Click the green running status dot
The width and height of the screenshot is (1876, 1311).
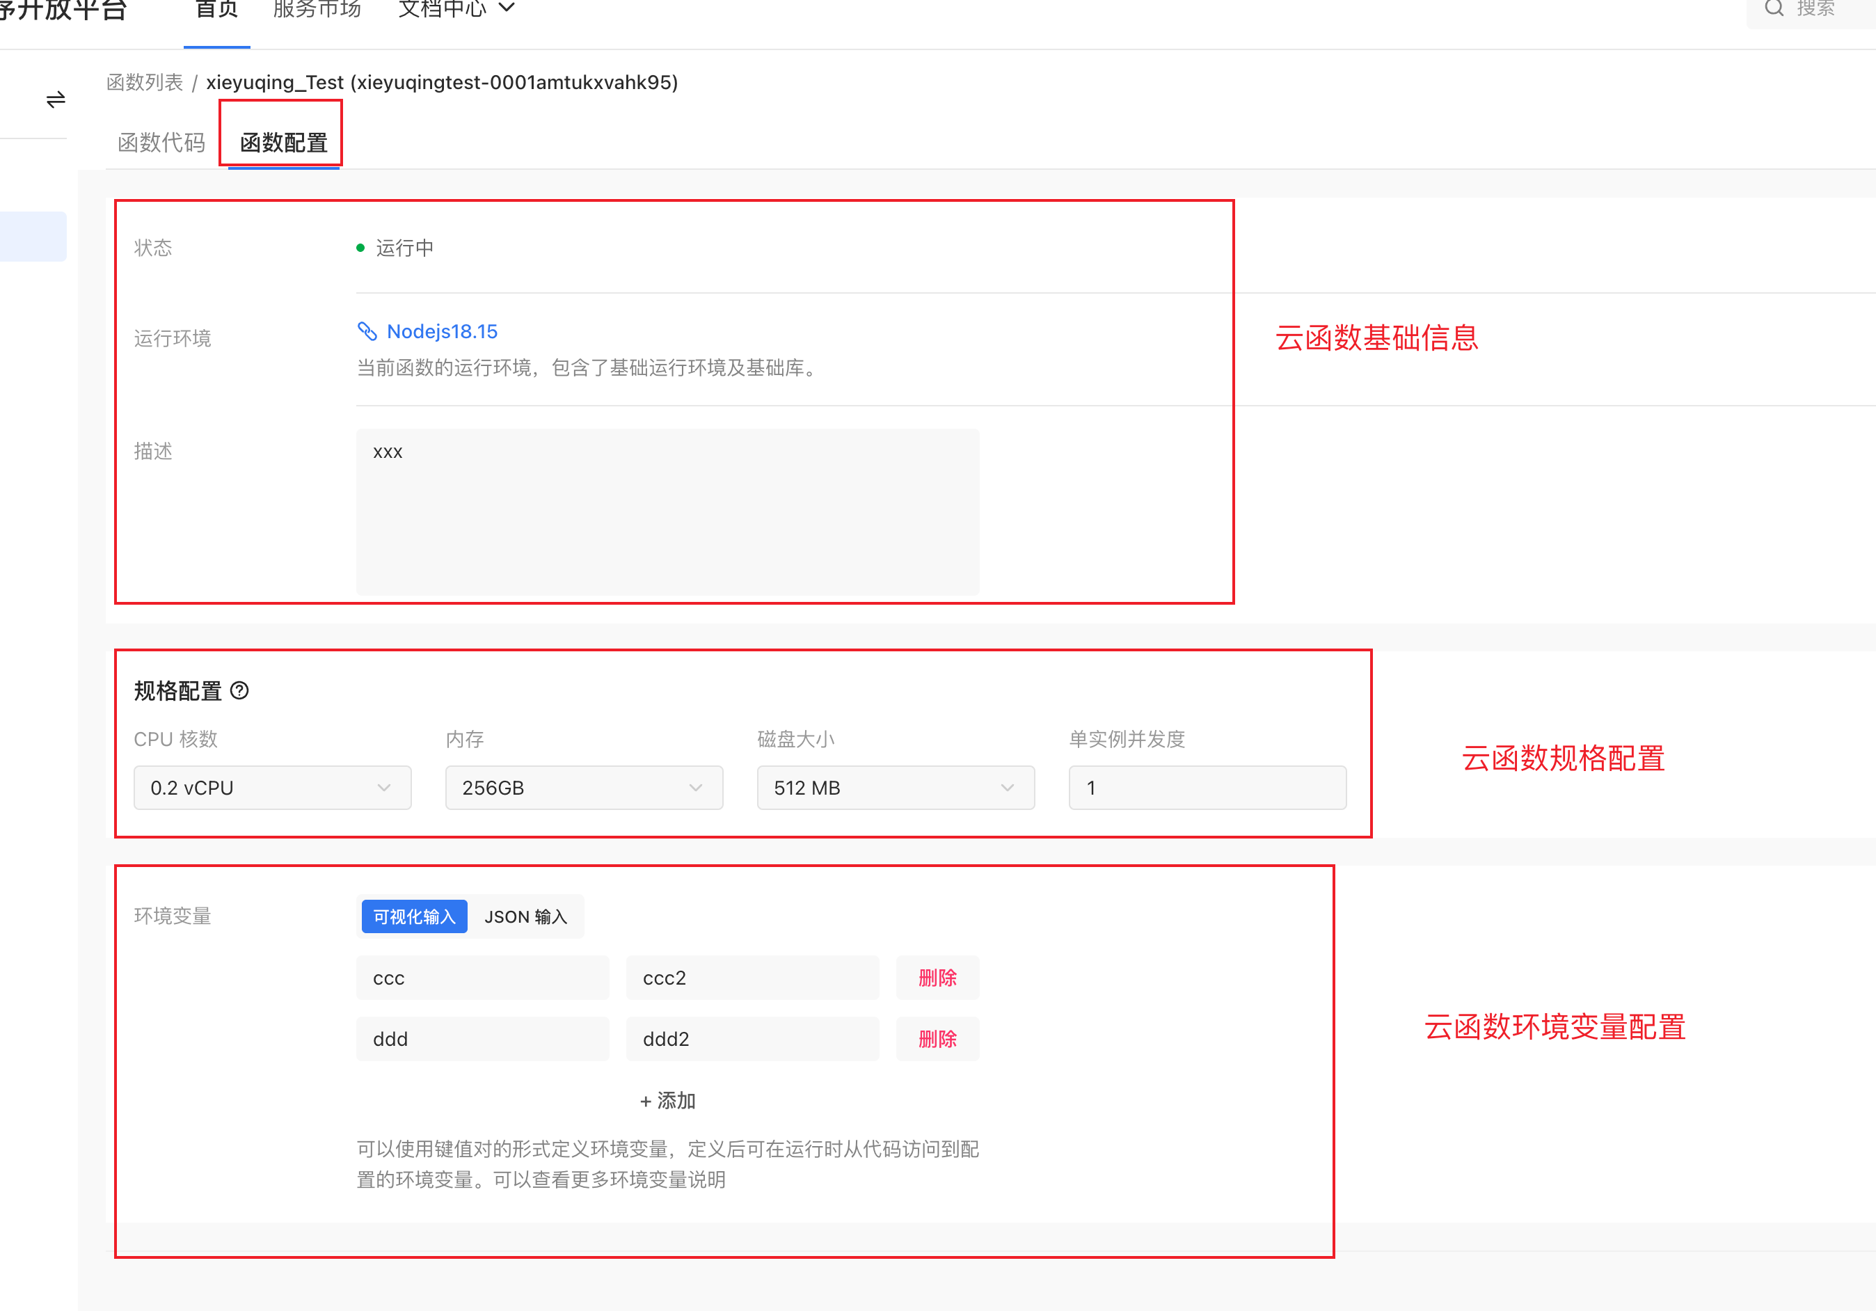pos(360,248)
